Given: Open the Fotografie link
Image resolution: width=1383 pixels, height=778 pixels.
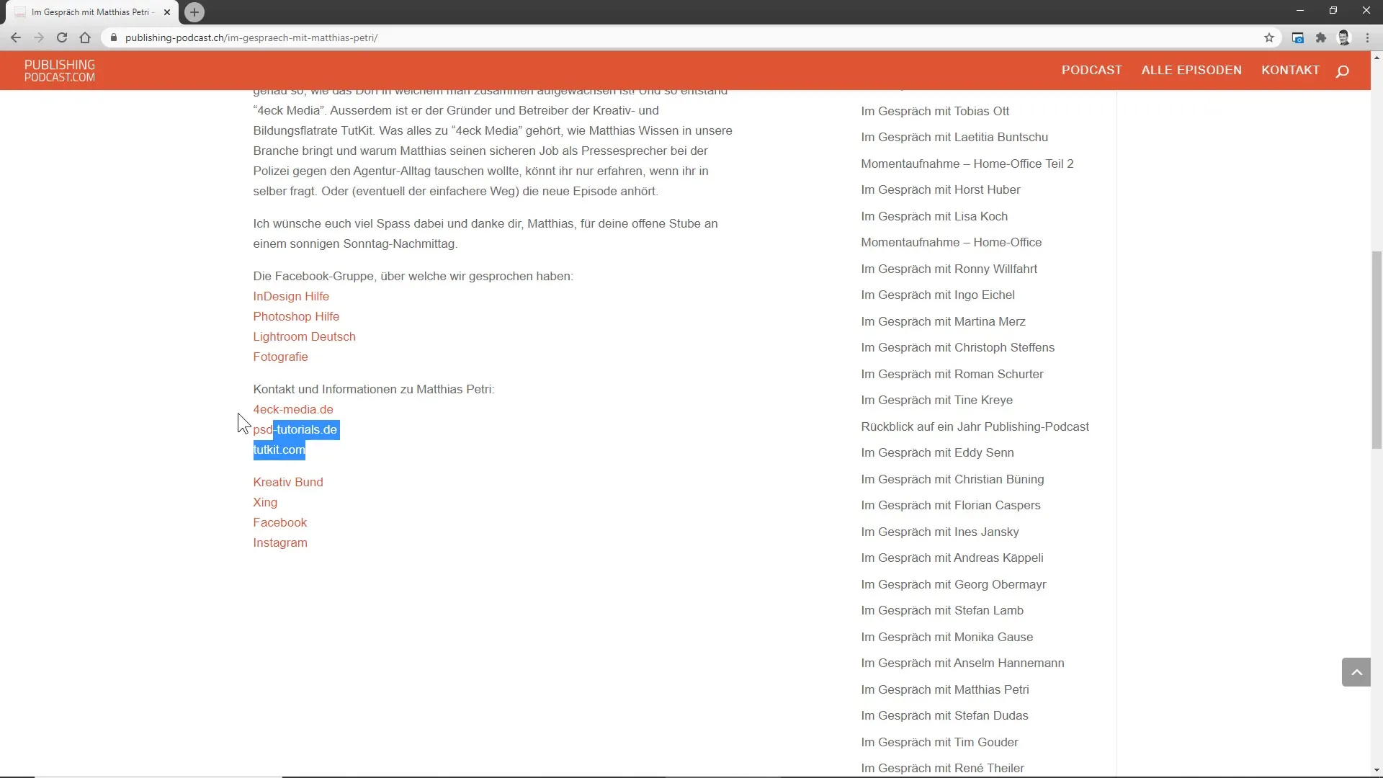Looking at the screenshot, I should (280, 357).
